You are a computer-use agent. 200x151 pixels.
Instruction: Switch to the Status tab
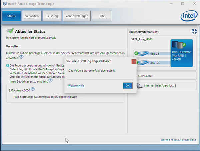(x=11, y=16)
